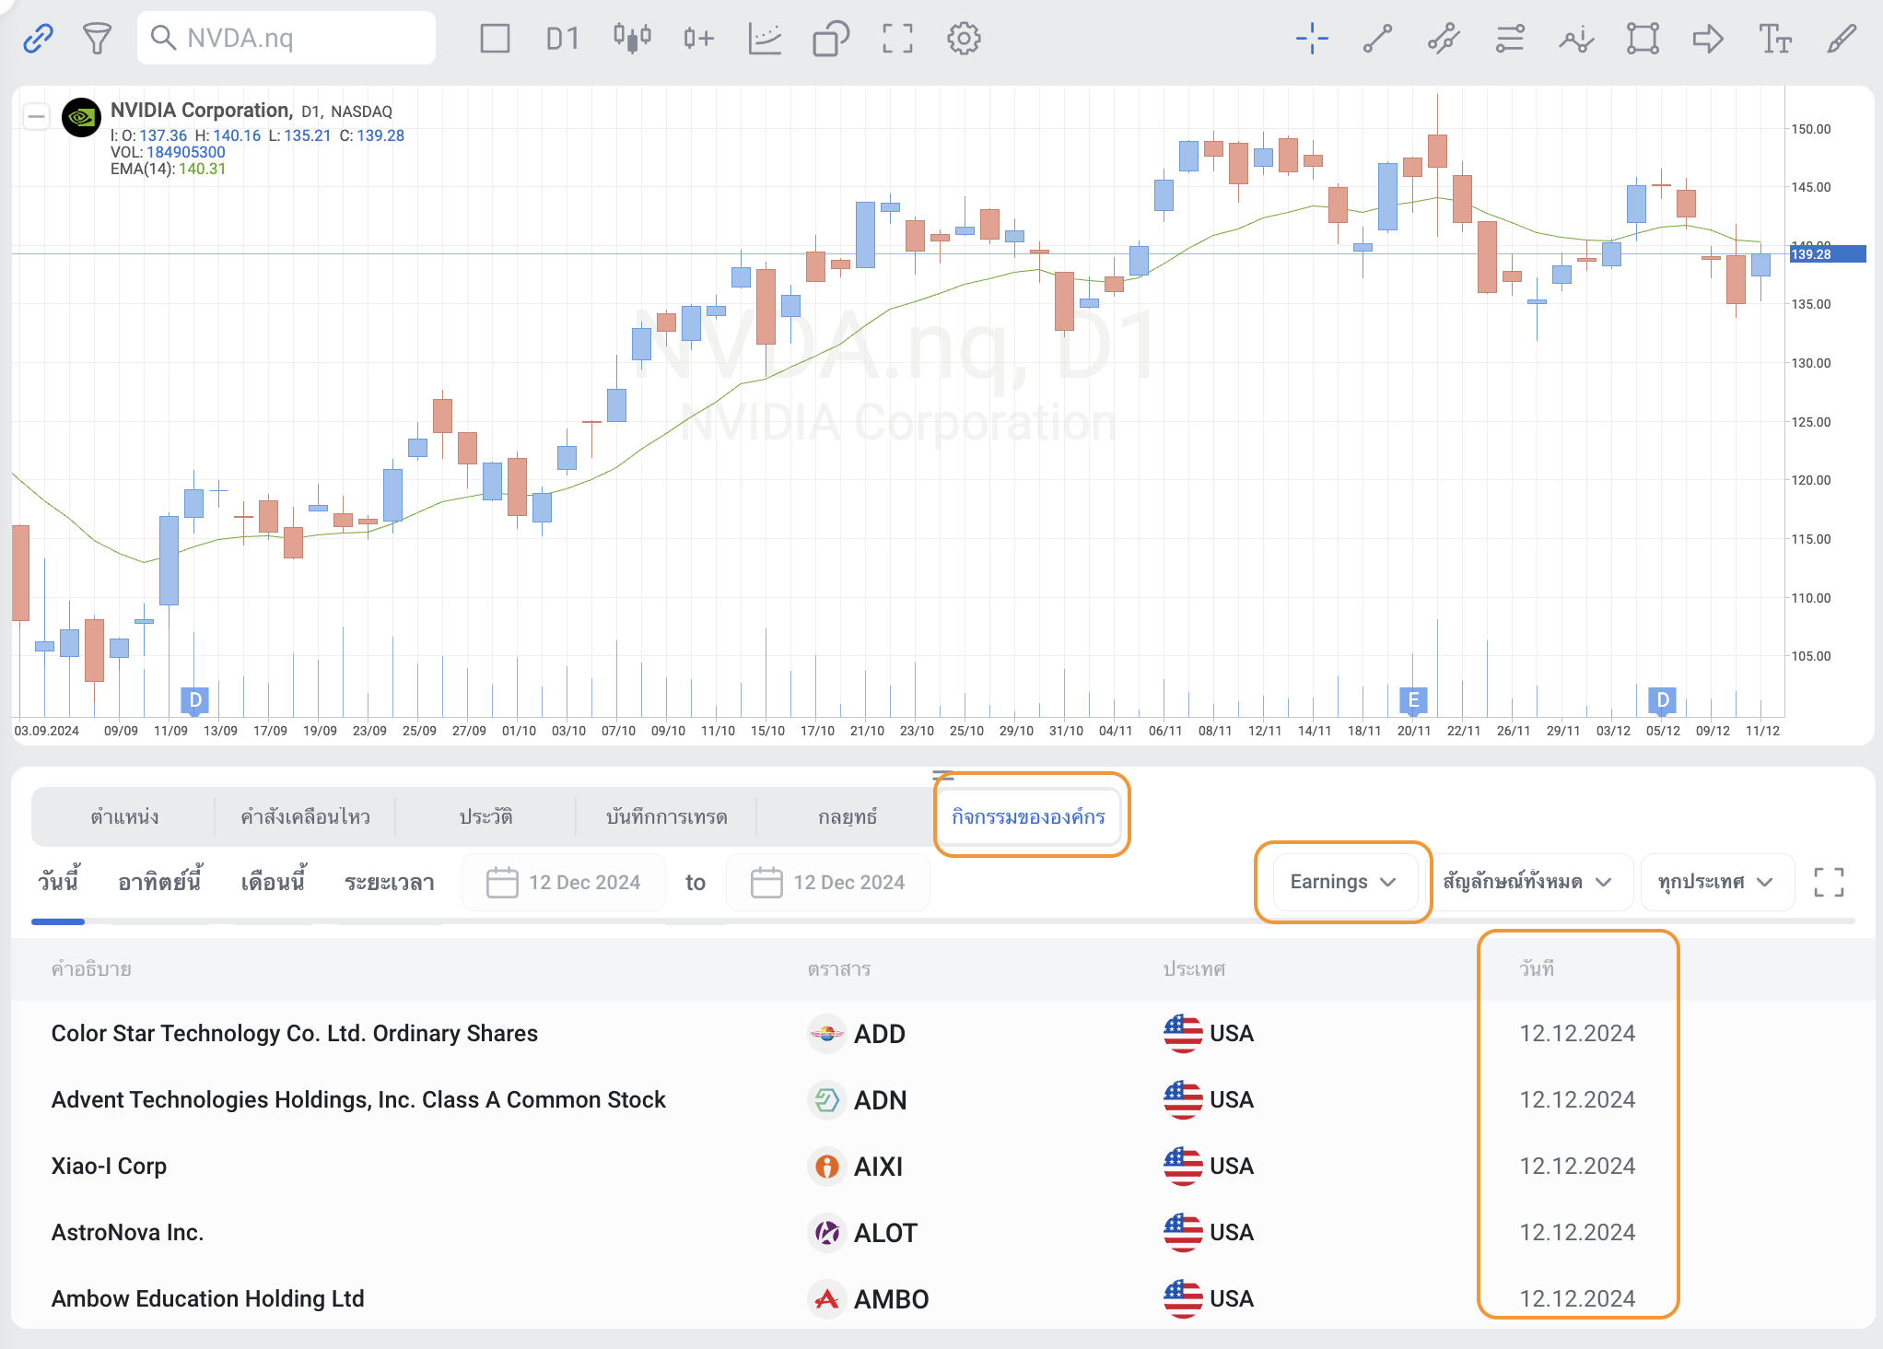The height and width of the screenshot is (1349, 1883).
Task: Select the candlestick chart type icon
Action: pos(632,39)
